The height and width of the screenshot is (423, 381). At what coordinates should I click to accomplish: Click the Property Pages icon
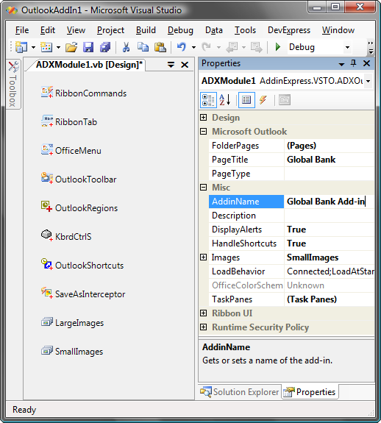[285, 100]
